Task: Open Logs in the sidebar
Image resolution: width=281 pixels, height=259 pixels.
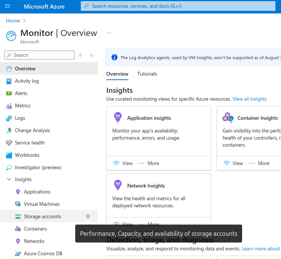Action: pyautogui.click(x=49, y=118)
